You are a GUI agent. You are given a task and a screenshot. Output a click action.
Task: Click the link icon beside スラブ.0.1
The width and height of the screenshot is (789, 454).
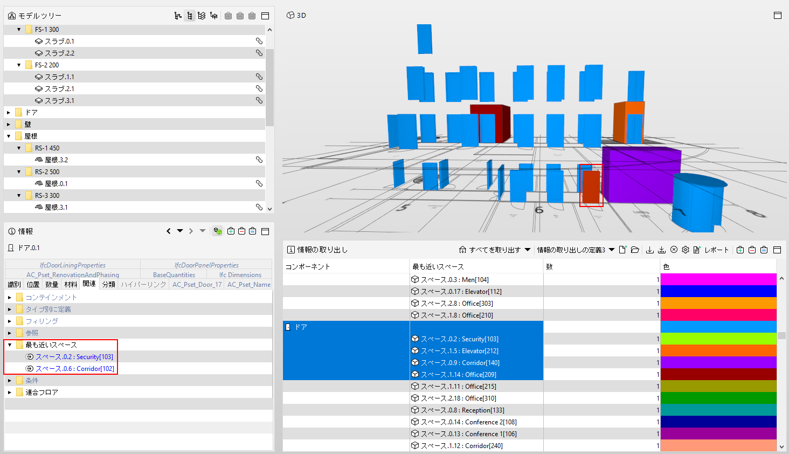pos(259,41)
